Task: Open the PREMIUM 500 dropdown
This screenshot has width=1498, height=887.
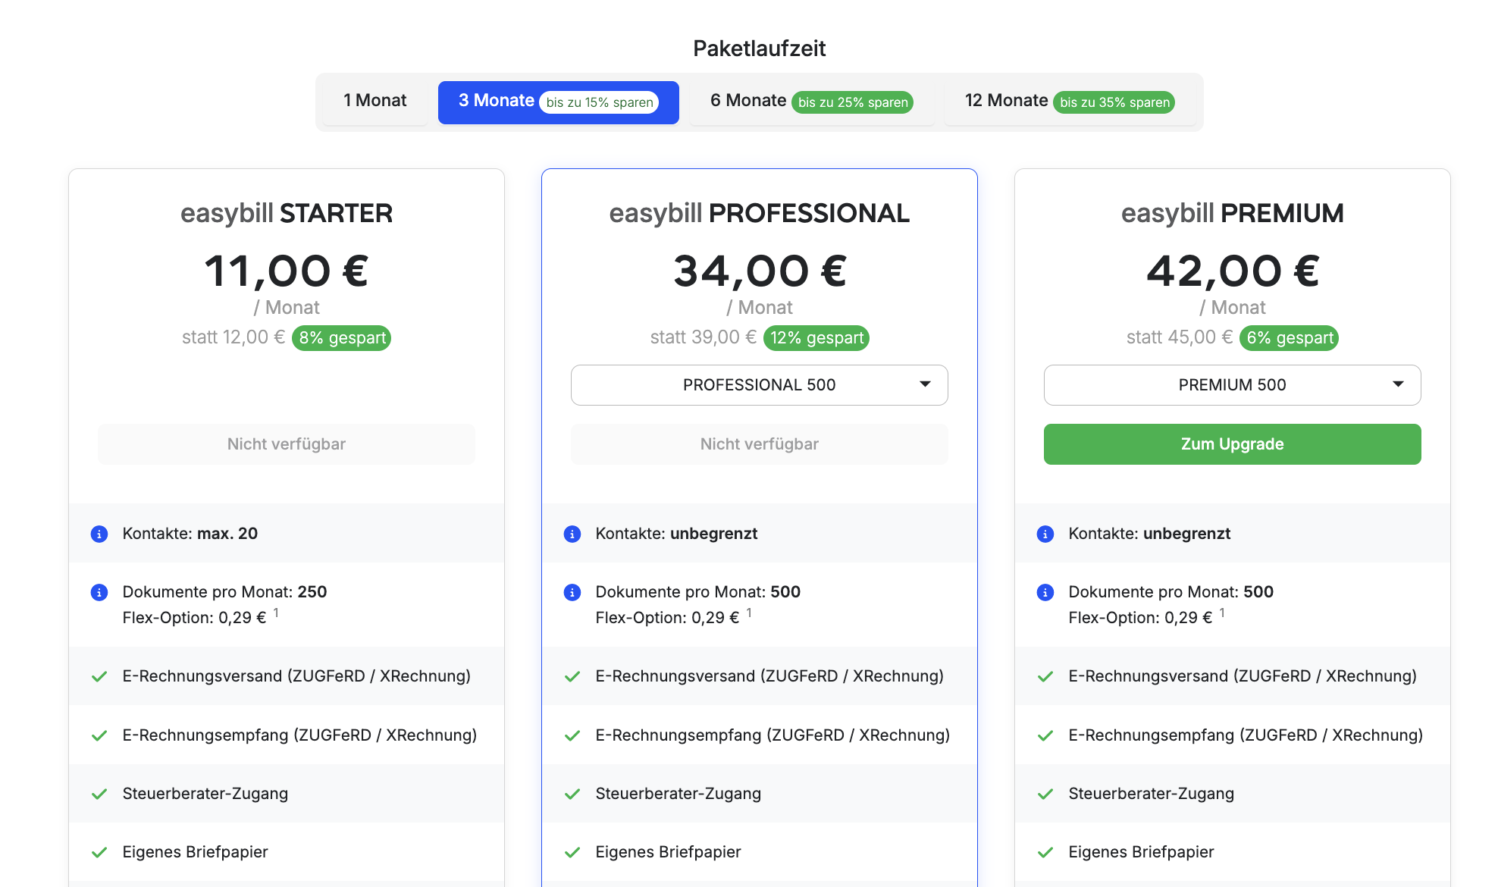Action: coord(1233,385)
